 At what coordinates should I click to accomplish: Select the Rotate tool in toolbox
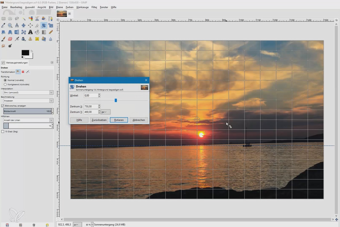(x=44, y=25)
